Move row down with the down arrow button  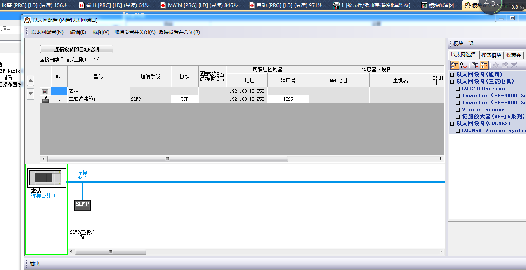(x=31, y=94)
